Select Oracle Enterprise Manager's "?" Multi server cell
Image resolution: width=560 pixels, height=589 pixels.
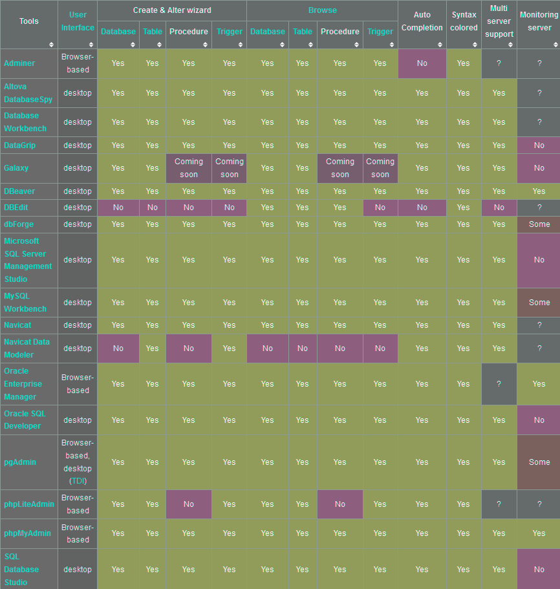[499, 384]
